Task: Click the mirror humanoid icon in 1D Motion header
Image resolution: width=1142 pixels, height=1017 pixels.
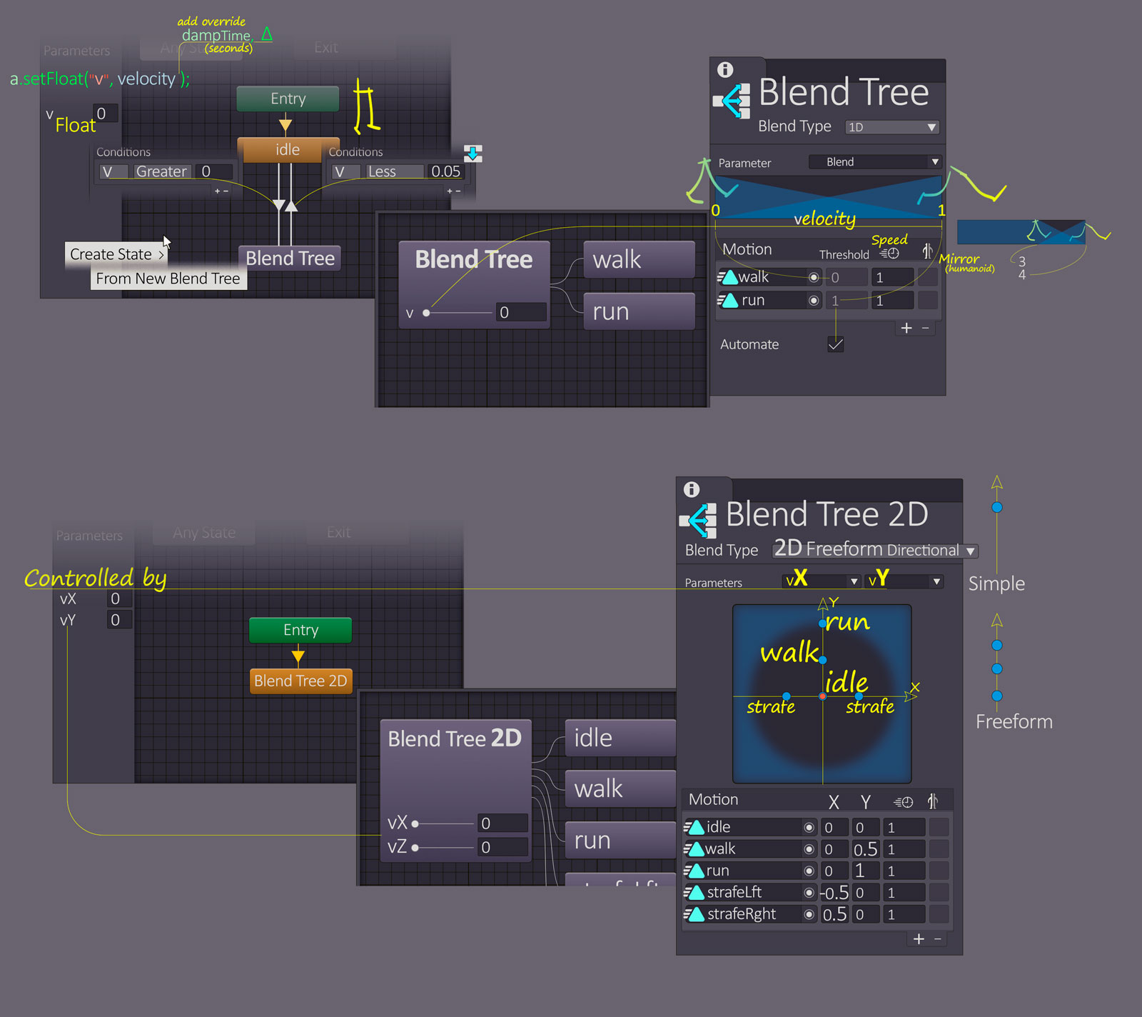Action: [927, 251]
